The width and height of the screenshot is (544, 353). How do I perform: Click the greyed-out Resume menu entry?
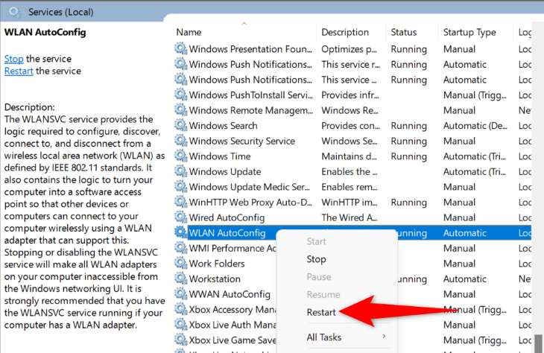(323, 294)
